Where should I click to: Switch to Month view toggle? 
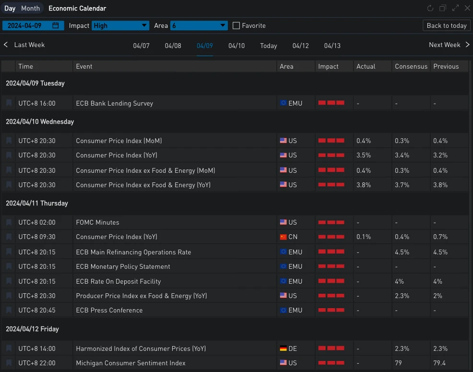(31, 8)
